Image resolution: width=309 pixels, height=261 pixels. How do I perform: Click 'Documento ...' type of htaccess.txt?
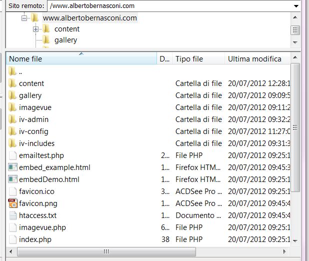[198, 215]
